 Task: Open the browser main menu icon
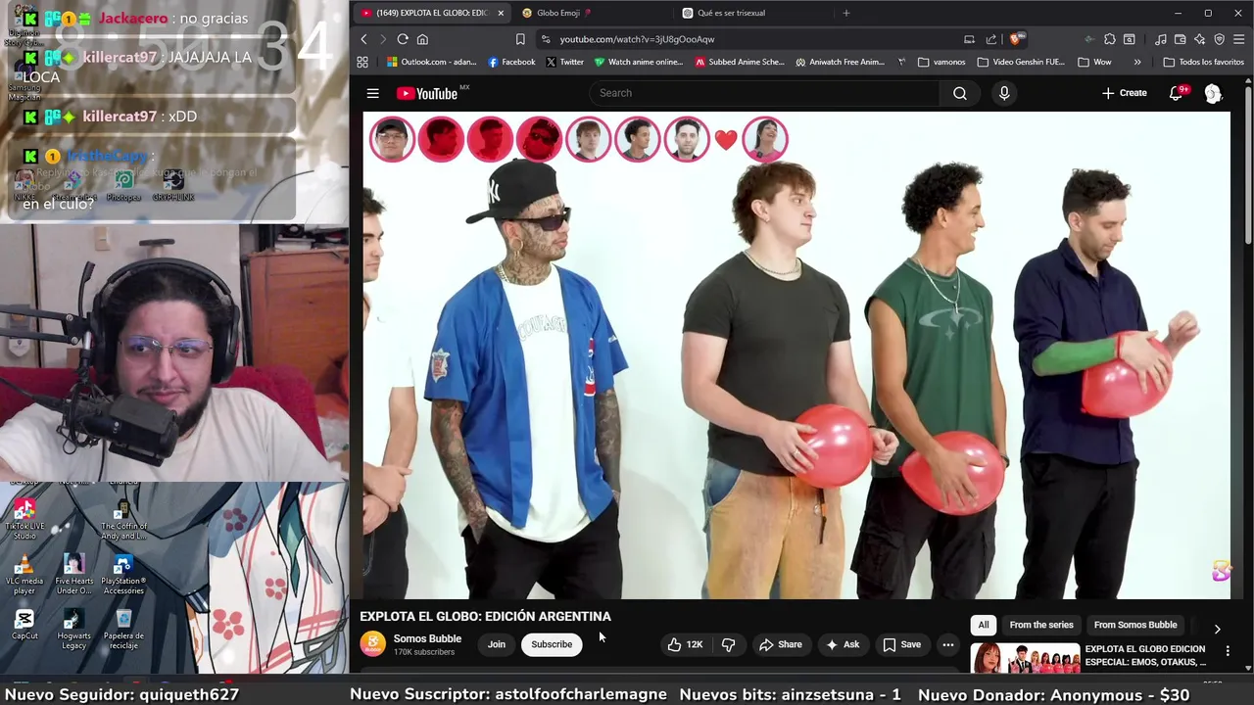(1239, 39)
